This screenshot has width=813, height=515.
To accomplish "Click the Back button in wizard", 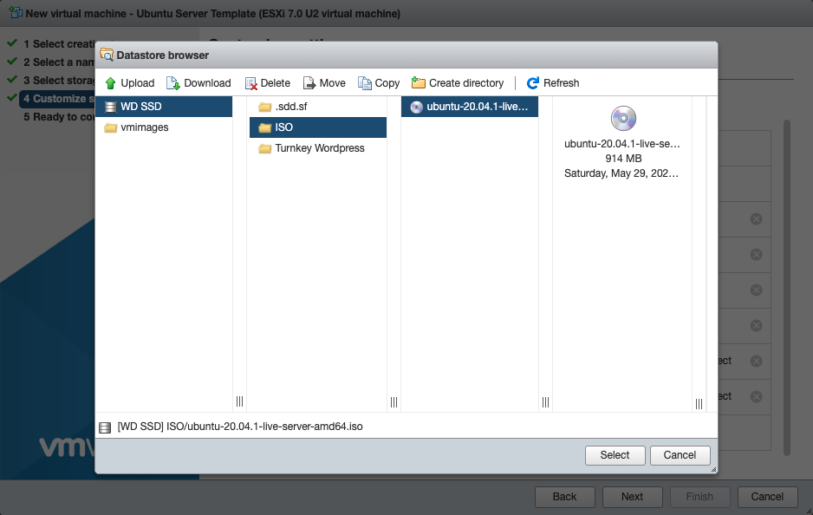I will (x=564, y=497).
